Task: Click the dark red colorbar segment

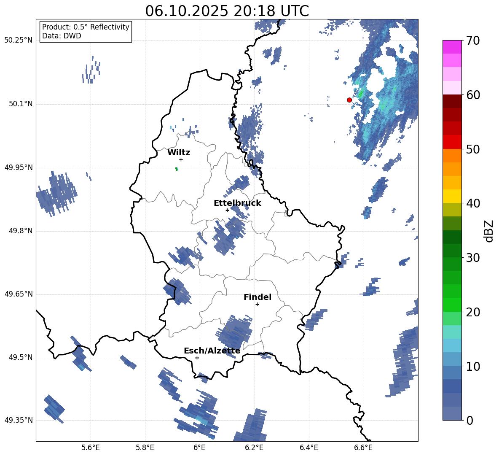Action: tap(452, 101)
